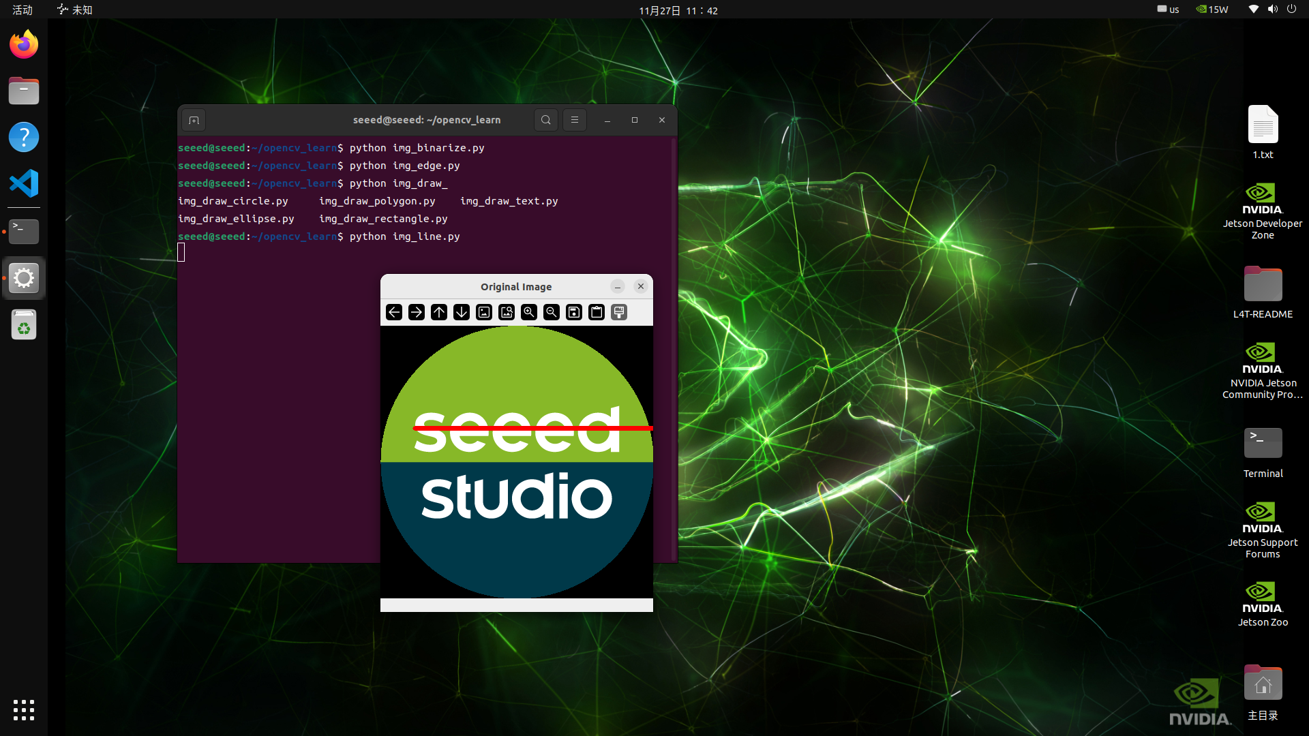
Task: Open a new tab in the terminal
Action: pyautogui.click(x=194, y=121)
